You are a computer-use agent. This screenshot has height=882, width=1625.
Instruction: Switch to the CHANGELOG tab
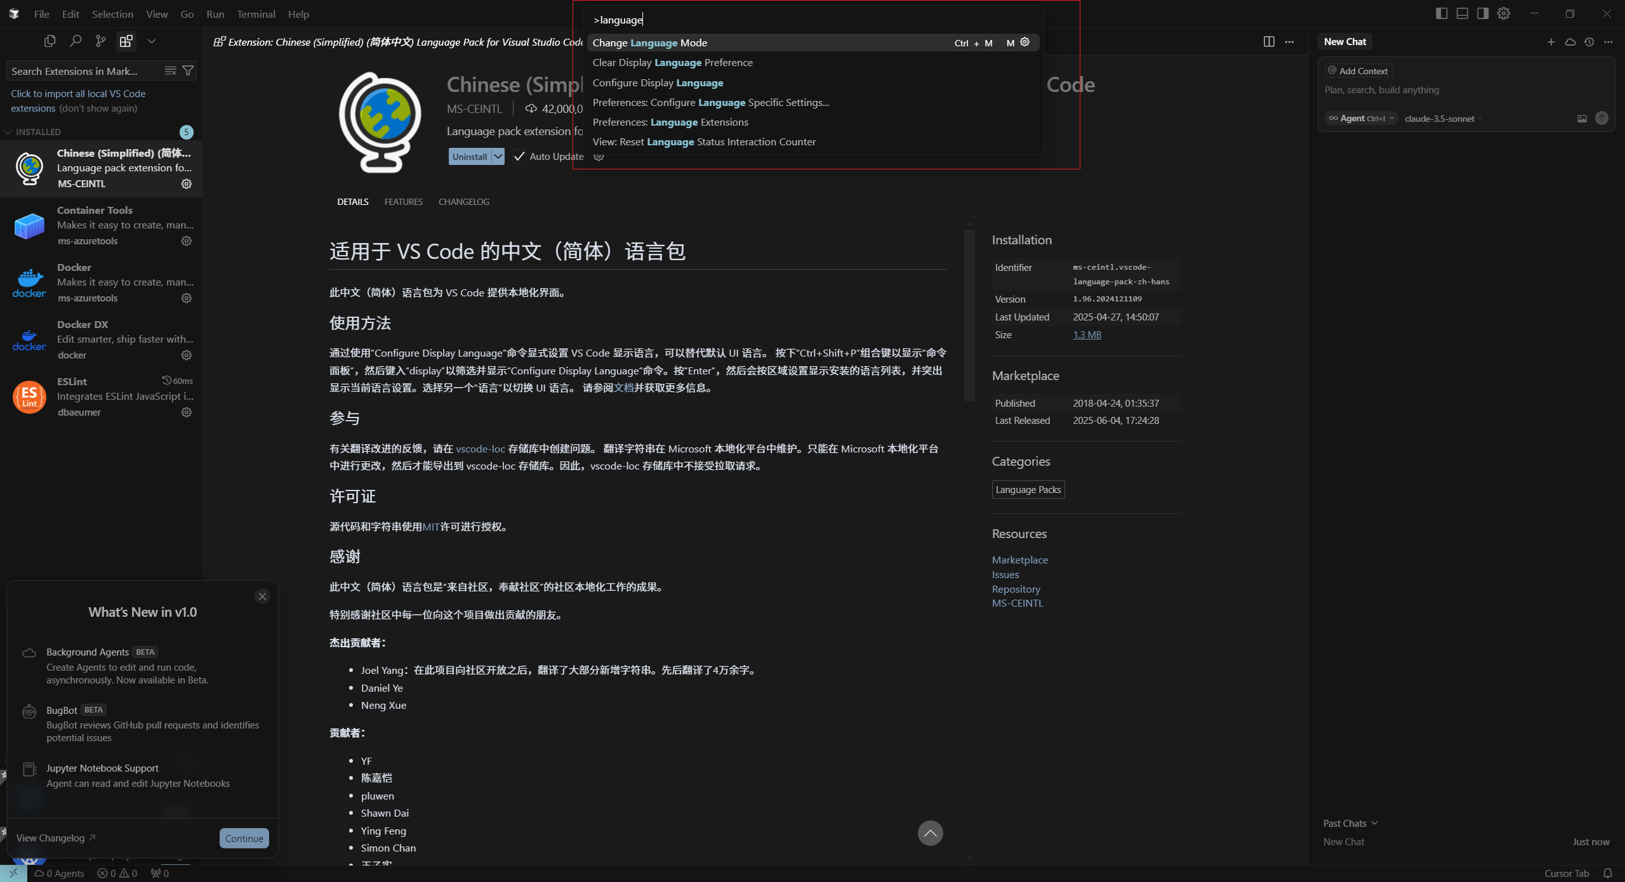(463, 202)
